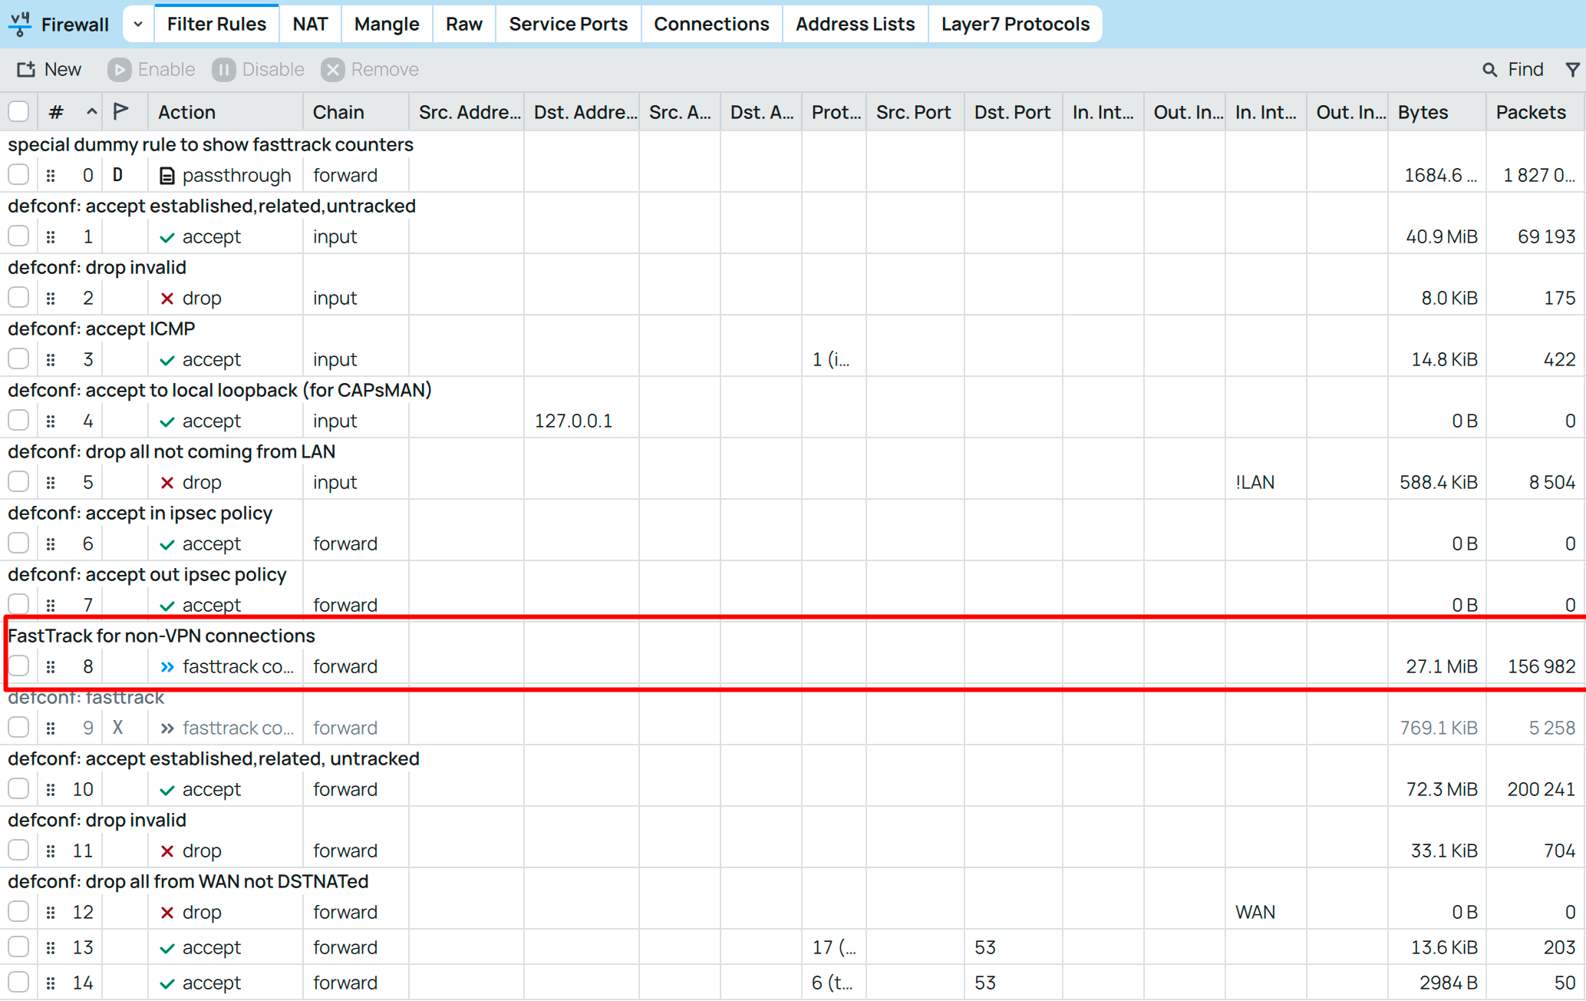Open the Service Ports tab
This screenshot has height=1001, width=1586.
[569, 24]
